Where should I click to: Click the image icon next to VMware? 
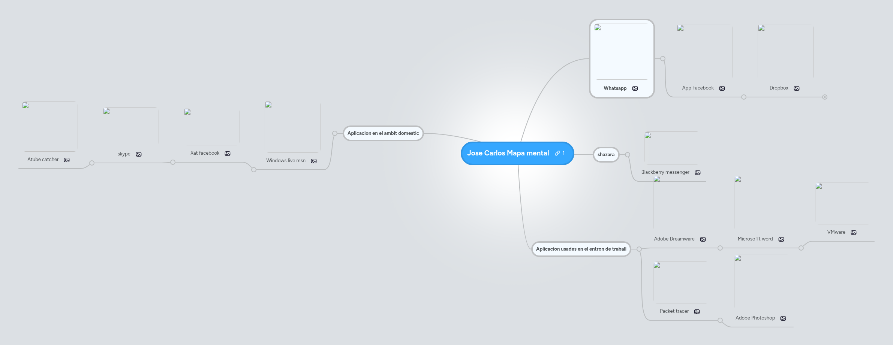click(x=854, y=233)
